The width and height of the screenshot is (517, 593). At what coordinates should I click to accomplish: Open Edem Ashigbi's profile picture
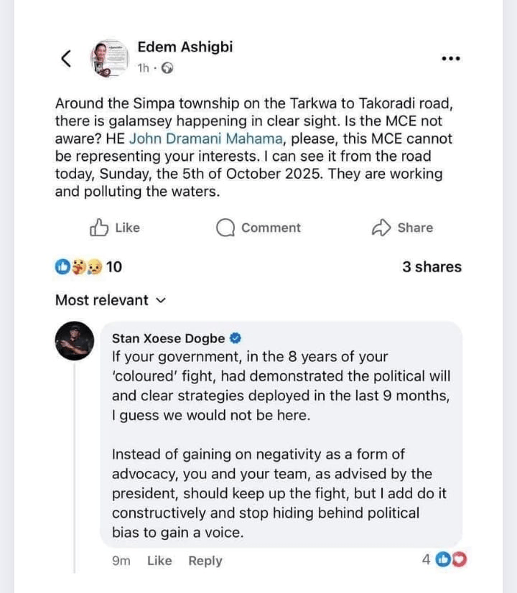[x=109, y=58]
